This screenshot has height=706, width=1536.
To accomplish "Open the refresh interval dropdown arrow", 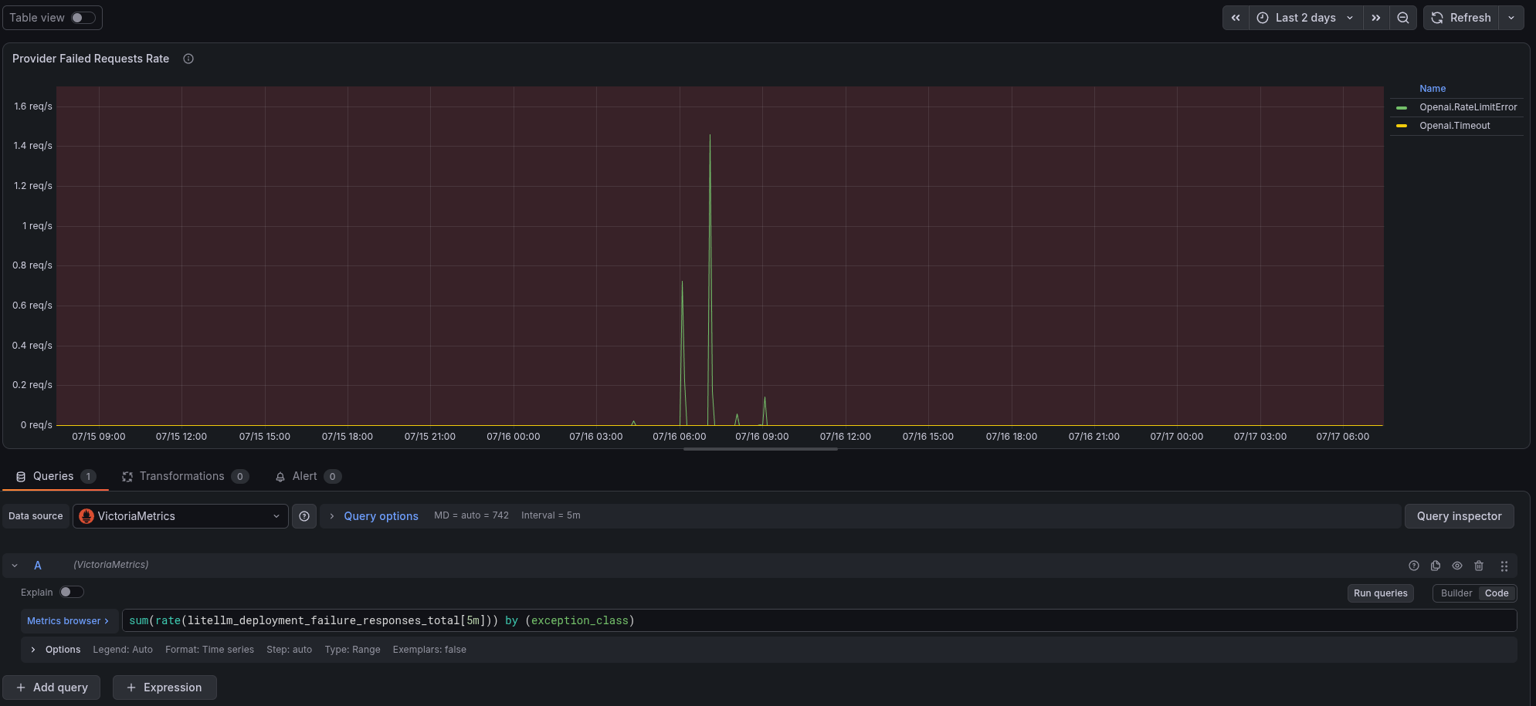I will 1511,18.
